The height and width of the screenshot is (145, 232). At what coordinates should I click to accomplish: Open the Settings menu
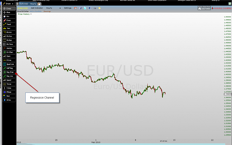coord(68,8)
